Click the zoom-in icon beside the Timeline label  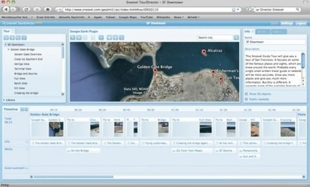(22, 109)
